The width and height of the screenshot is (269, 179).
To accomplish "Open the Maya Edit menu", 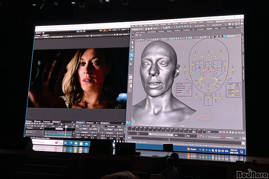I will click(136, 26).
